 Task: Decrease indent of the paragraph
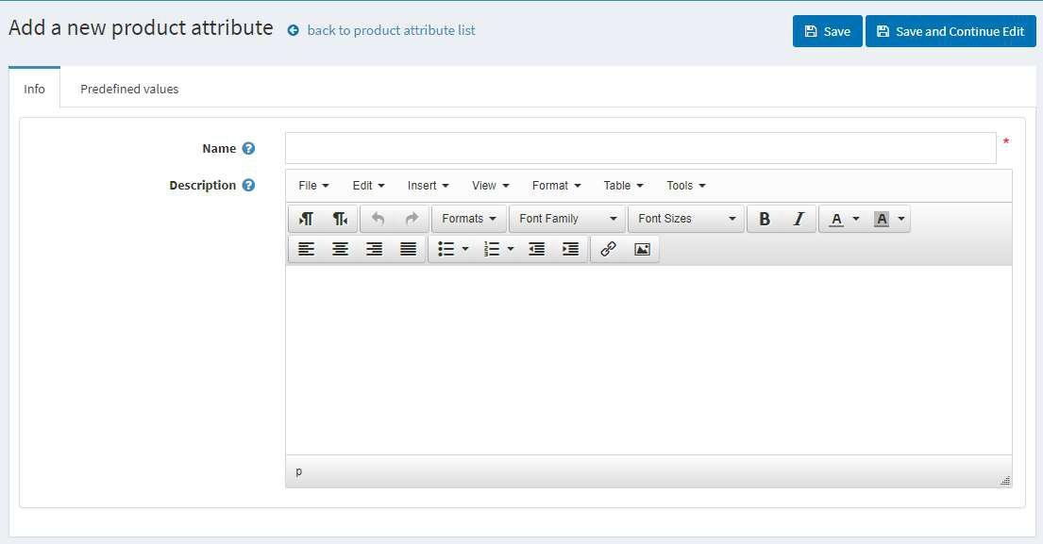536,249
